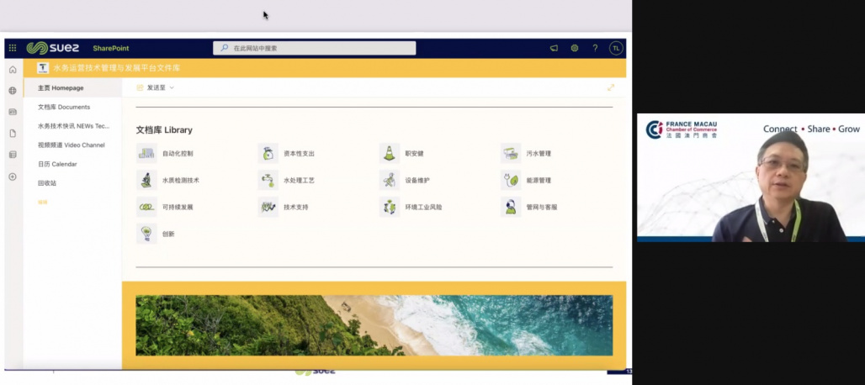Viewport: 865px width, 385px height.
Task: Expand the page to full screen
Action: click(x=611, y=87)
